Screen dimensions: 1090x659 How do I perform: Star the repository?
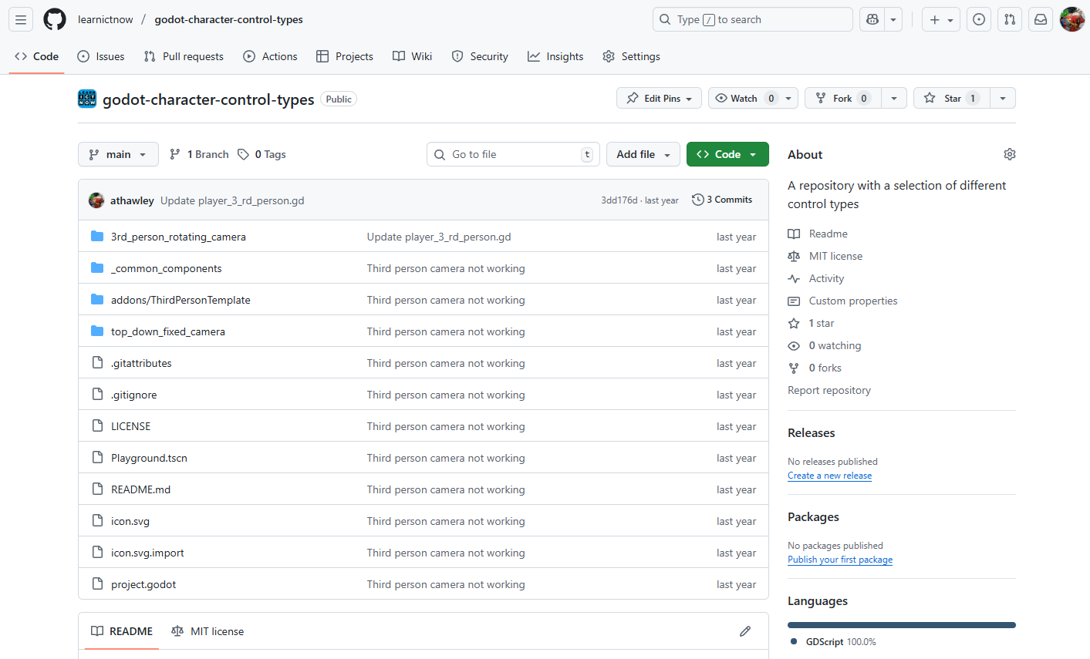tap(951, 98)
